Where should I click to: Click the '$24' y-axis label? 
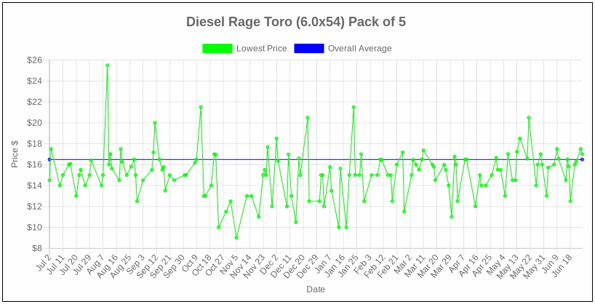click(35, 81)
